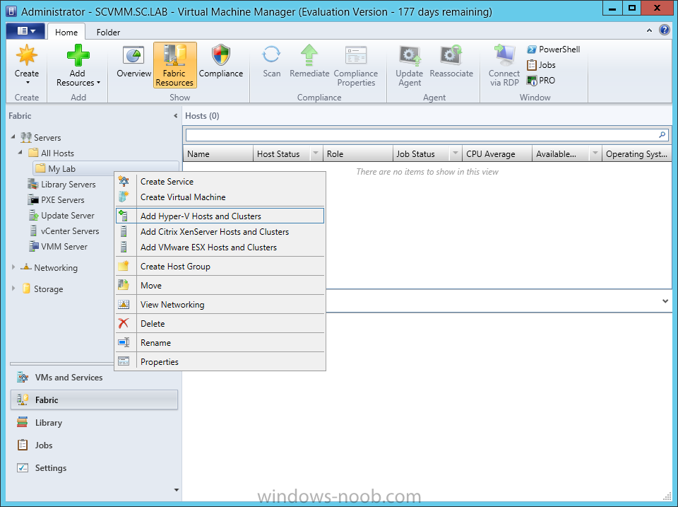Choose View Networking in context menu
This screenshot has width=678, height=507.
(220, 305)
